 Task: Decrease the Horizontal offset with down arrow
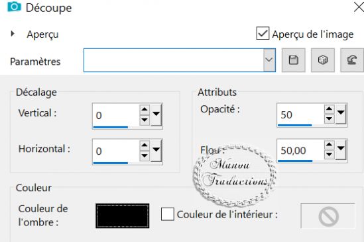(145, 155)
